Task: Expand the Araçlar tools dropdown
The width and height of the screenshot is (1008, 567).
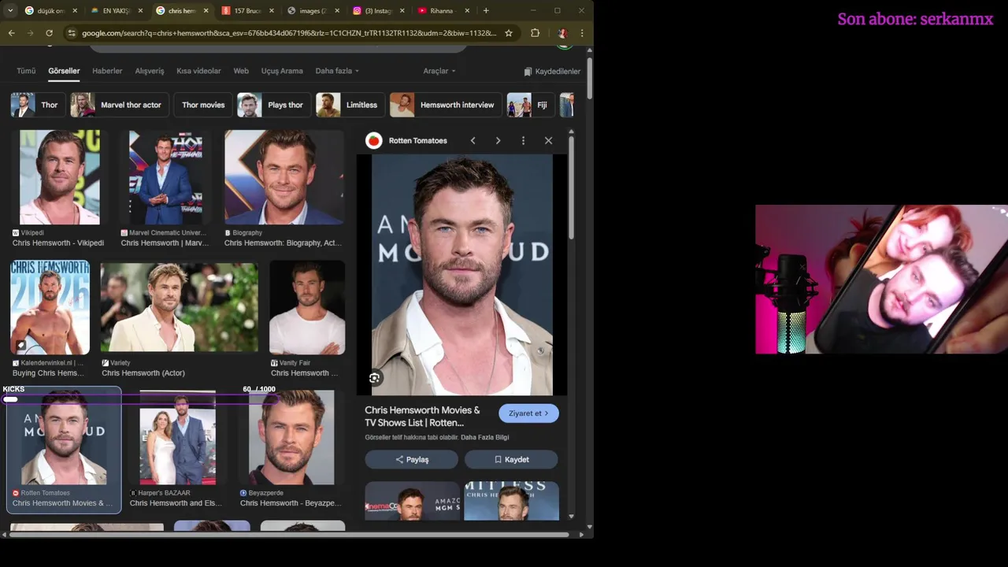Action: point(439,71)
